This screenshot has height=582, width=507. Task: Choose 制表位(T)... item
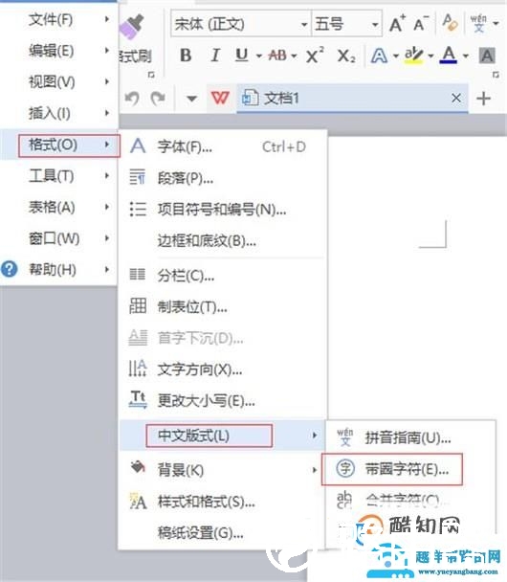pos(223,306)
